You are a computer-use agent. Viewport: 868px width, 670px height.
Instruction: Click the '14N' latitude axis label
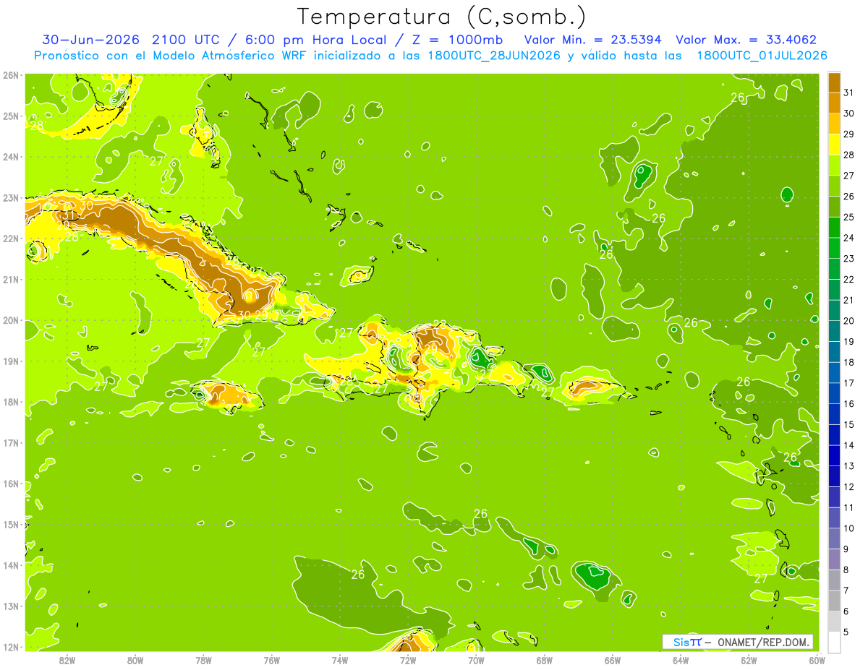pos(11,565)
